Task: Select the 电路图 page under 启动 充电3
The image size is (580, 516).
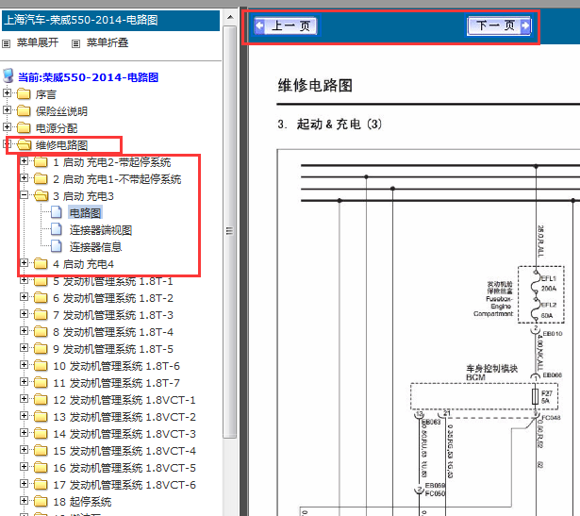Action: [86, 213]
